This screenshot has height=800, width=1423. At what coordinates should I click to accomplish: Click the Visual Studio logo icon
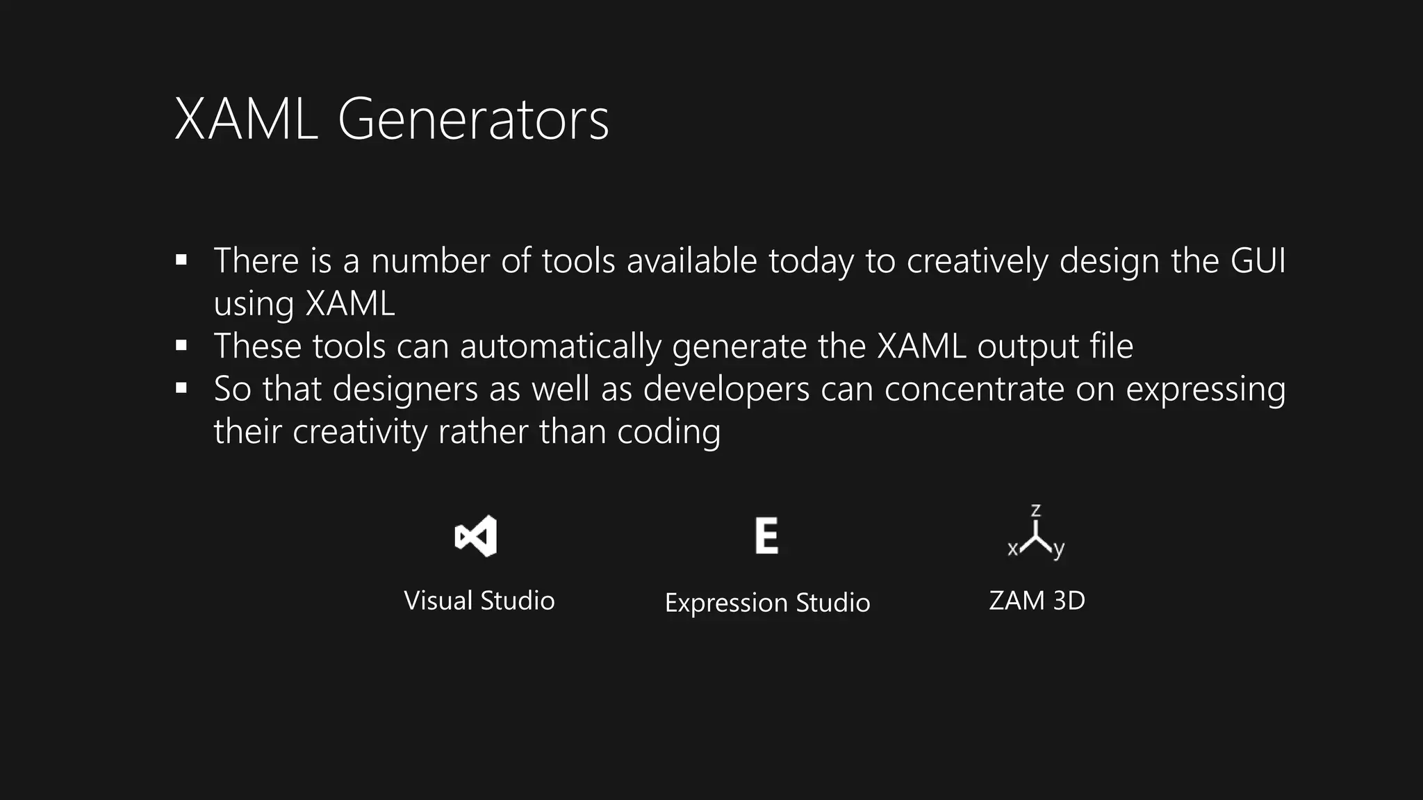pyautogui.click(x=476, y=536)
